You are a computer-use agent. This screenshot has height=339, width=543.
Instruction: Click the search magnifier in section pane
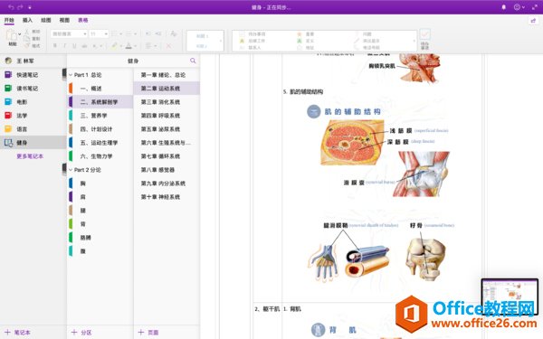tap(193, 61)
